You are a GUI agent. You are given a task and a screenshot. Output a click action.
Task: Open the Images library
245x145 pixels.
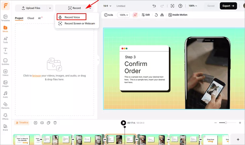pos(5,84)
